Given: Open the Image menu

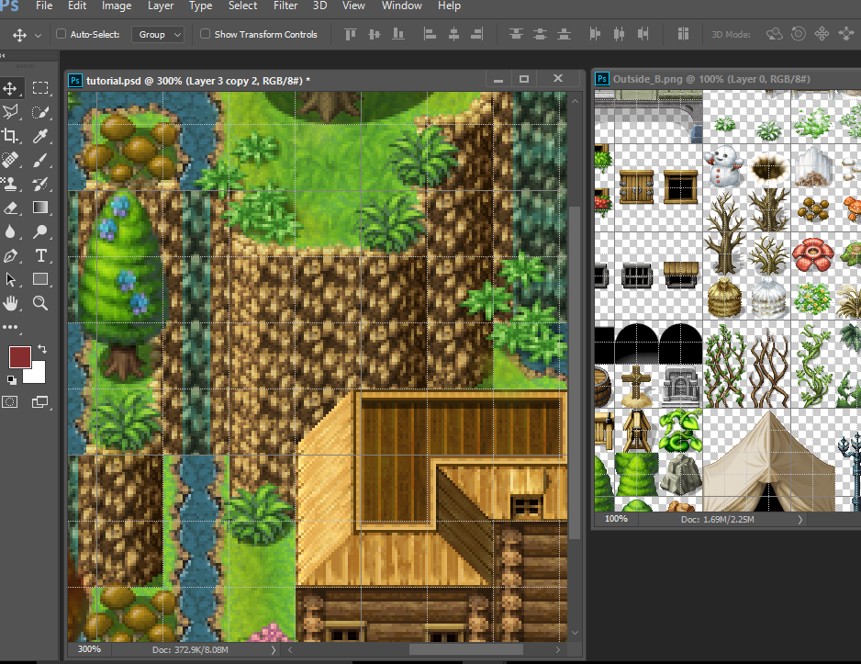Looking at the screenshot, I should [117, 6].
